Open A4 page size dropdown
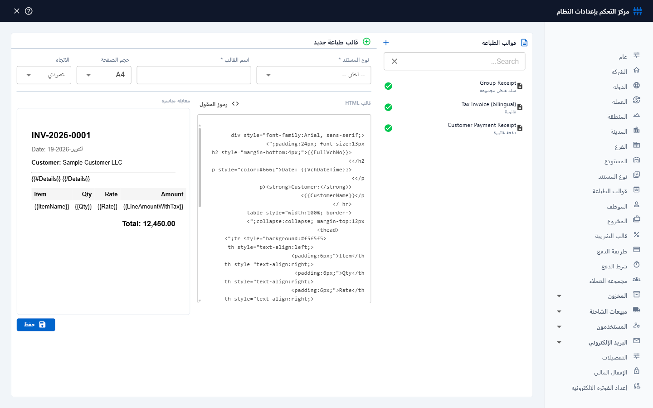The image size is (653, 408). pos(104,75)
